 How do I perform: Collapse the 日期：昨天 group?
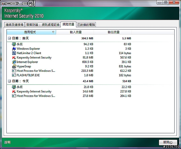pyautogui.click(x=9, y=38)
